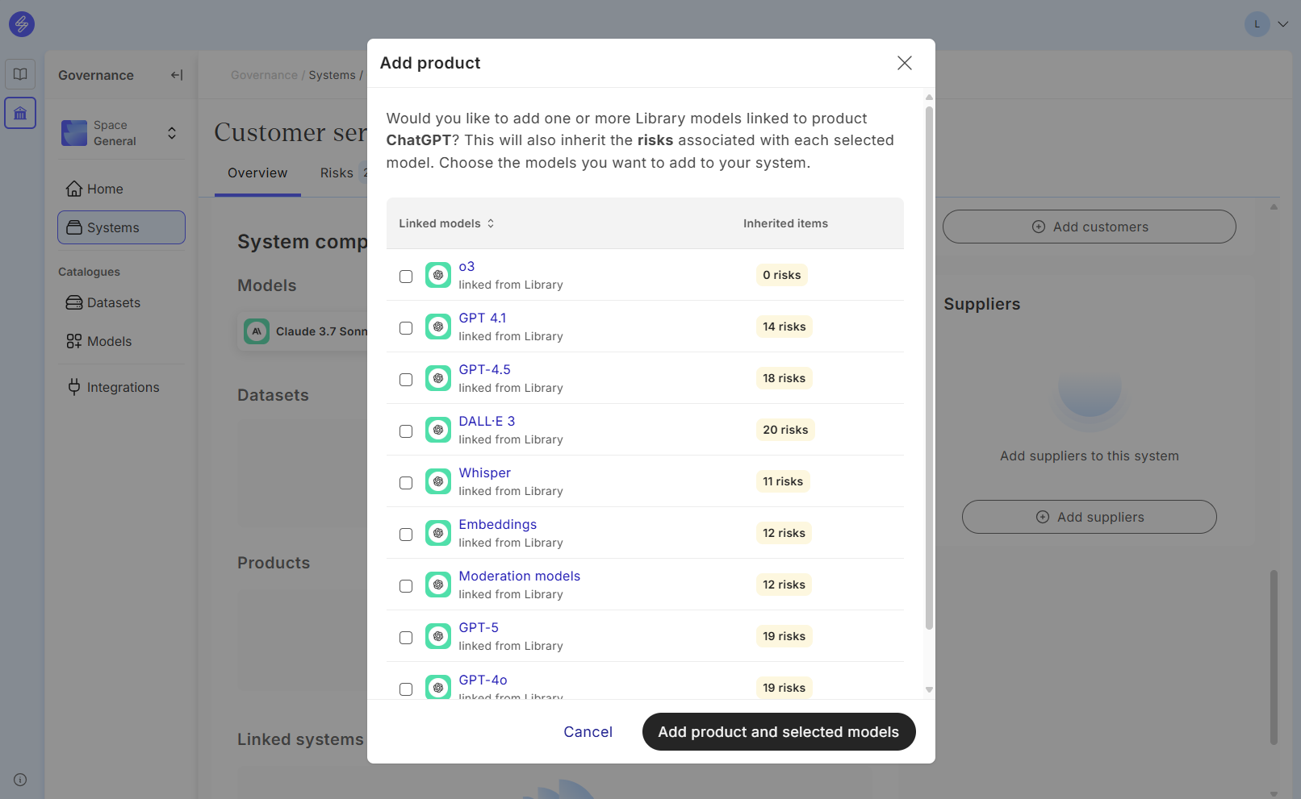Close the Add product dialog
The height and width of the screenshot is (799, 1301).
click(x=904, y=63)
